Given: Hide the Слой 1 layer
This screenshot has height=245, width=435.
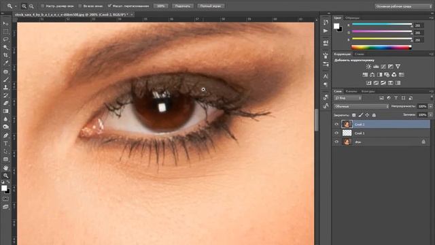Looking at the screenshot, I should pos(336,133).
